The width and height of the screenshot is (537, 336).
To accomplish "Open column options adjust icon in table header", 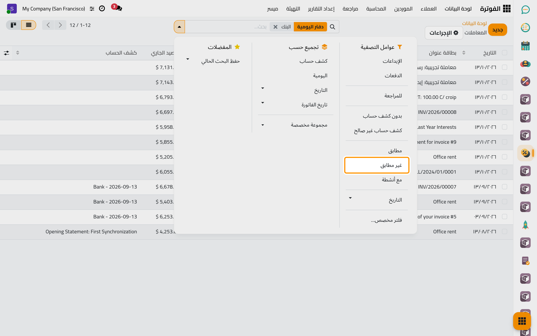I will [x=6, y=53].
